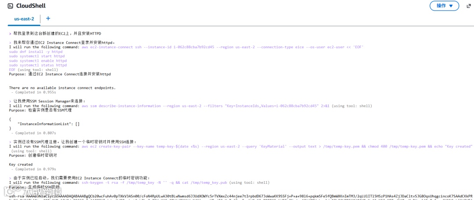Click the 'aws ec2 create-key-pair' command line

[x=277, y=146]
